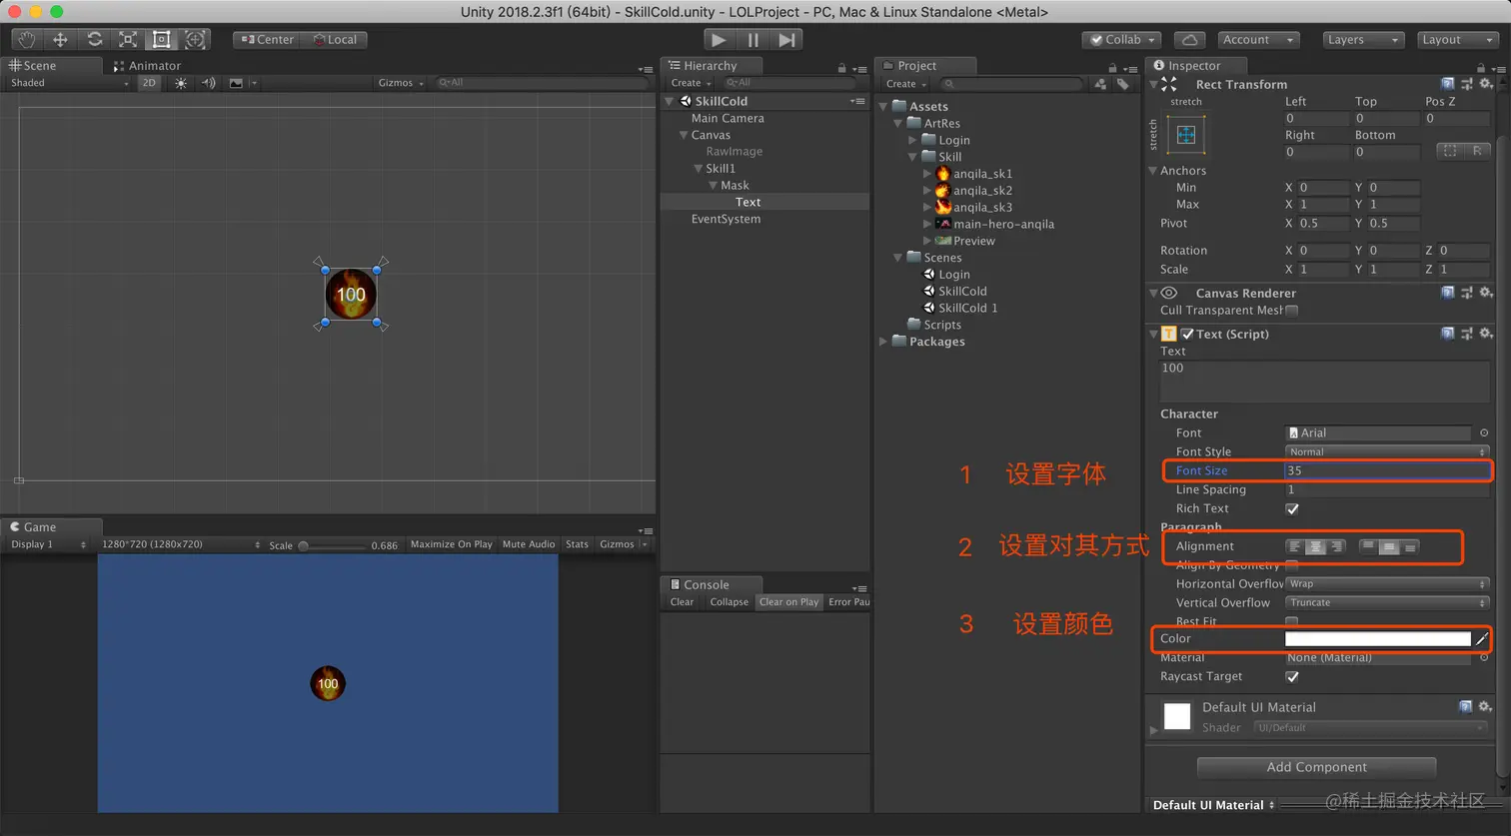Image resolution: width=1511 pixels, height=836 pixels.
Task: Toggle the Local orientation button
Action: (x=335, y=40)
